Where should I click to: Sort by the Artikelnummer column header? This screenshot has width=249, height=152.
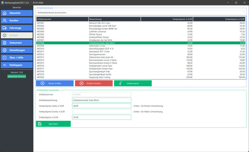63,19
